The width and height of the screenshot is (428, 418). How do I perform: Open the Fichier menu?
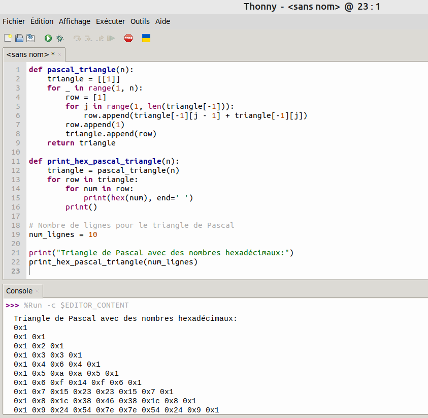(x=14, y=21)
